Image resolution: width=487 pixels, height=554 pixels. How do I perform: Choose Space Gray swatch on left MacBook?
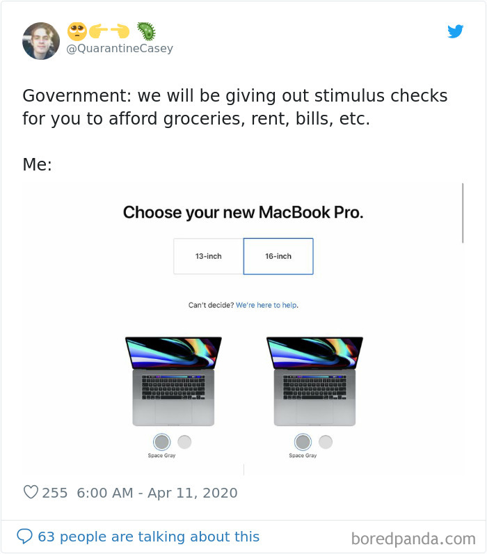coord(161,442)
